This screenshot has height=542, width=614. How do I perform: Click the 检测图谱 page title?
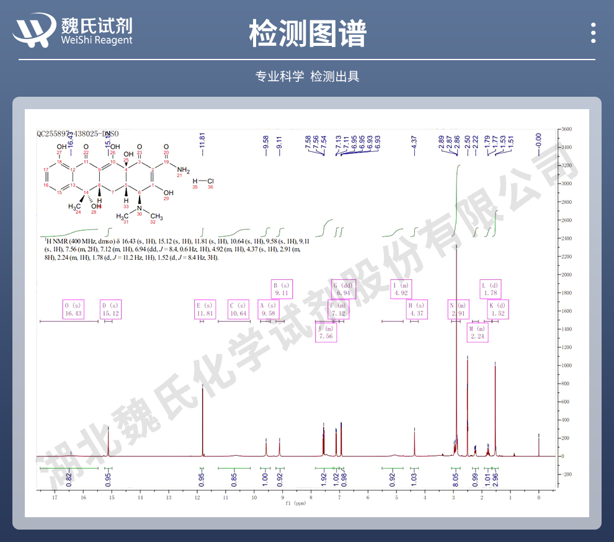click(x=307, y=33)
